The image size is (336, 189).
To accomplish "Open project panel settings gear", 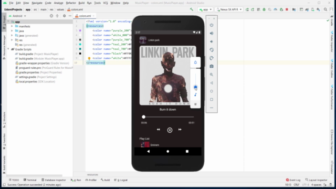I will 64,16.
